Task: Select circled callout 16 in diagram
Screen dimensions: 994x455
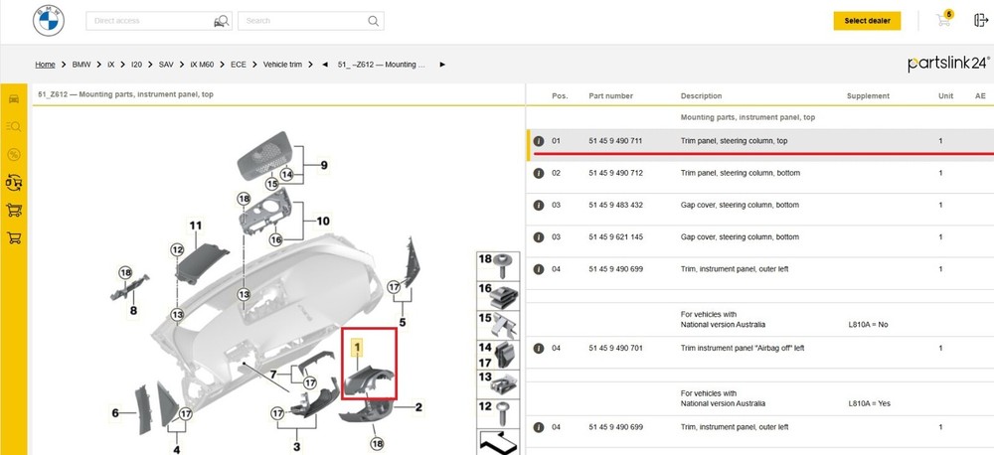Action: [275, 240]
